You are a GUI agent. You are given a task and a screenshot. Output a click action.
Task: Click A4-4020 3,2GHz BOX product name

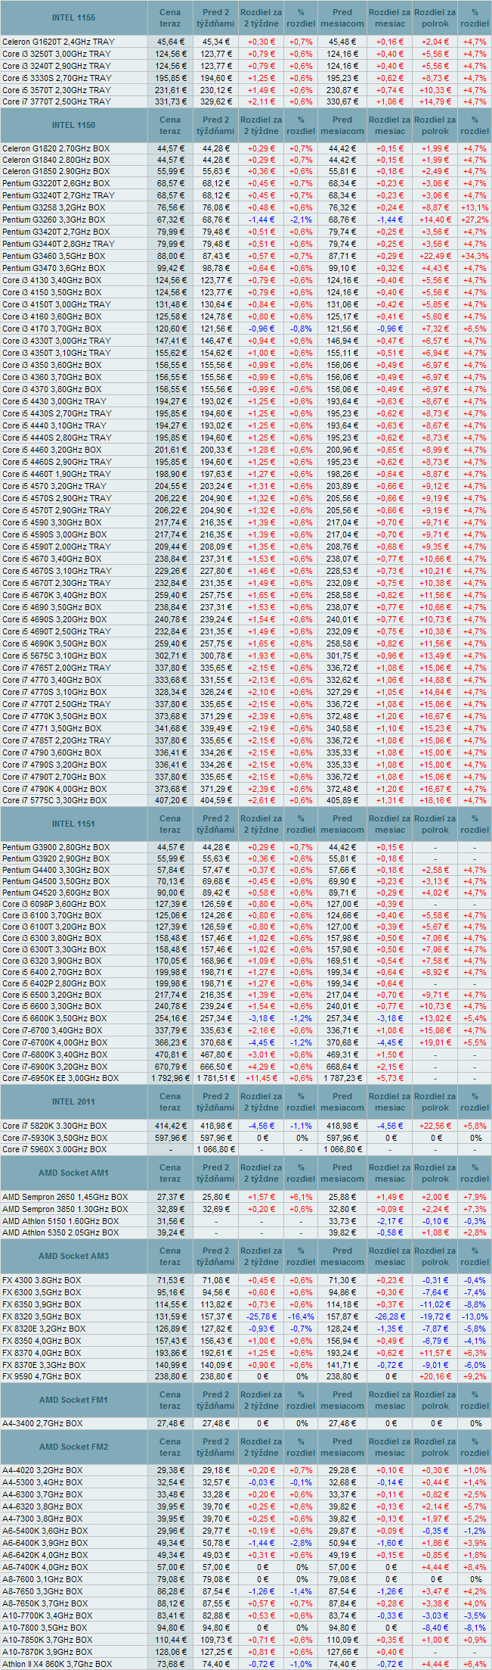click(x=42, y=1470)
